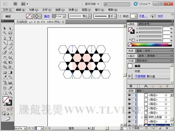The height and width of the screenshot is (131, 175).
Task: Click the fx add effect icon
Action: click(146, 86)
